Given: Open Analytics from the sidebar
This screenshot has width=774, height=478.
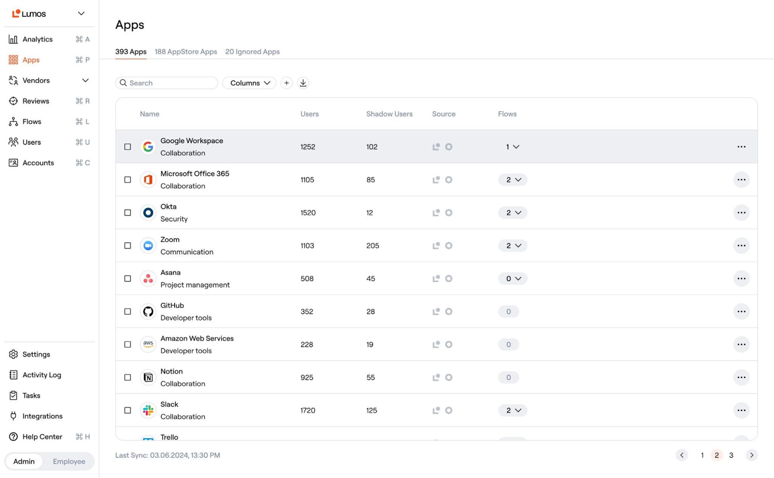Looking at the screenshot, I should [37, 39].
